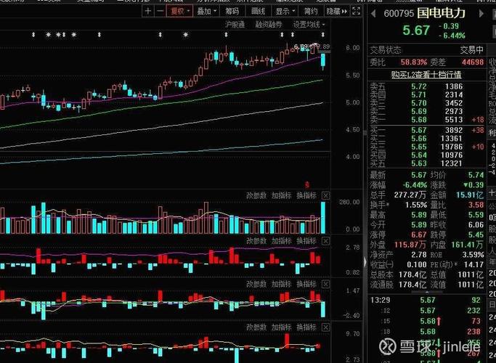
Task: Click 加指标 in the 9.70 indicator panel
Action: click(281, 327)
